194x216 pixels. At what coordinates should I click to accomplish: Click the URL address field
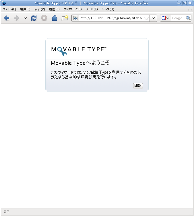point(111,18)
